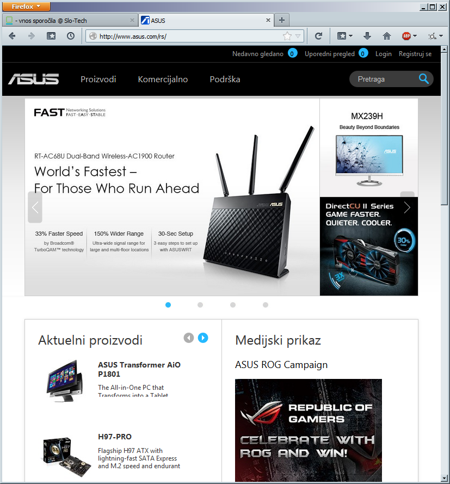Image resolution: width=450 pixels, height=484 pixels.
Task: Expand the URL history dropdown arrow
Action: click(x=298, y=36)
